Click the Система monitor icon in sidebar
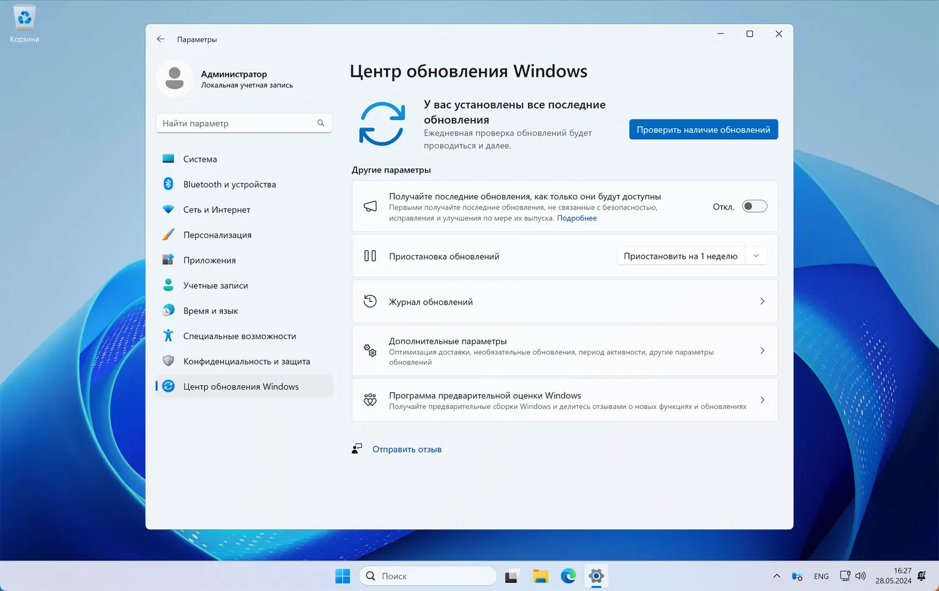 click(168, 159)
